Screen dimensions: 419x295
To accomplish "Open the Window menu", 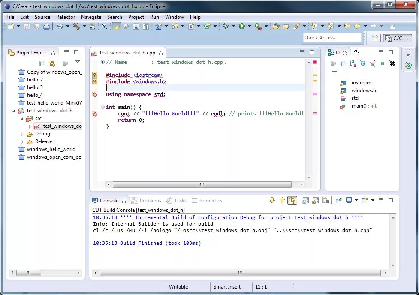I will click(175, 17).
